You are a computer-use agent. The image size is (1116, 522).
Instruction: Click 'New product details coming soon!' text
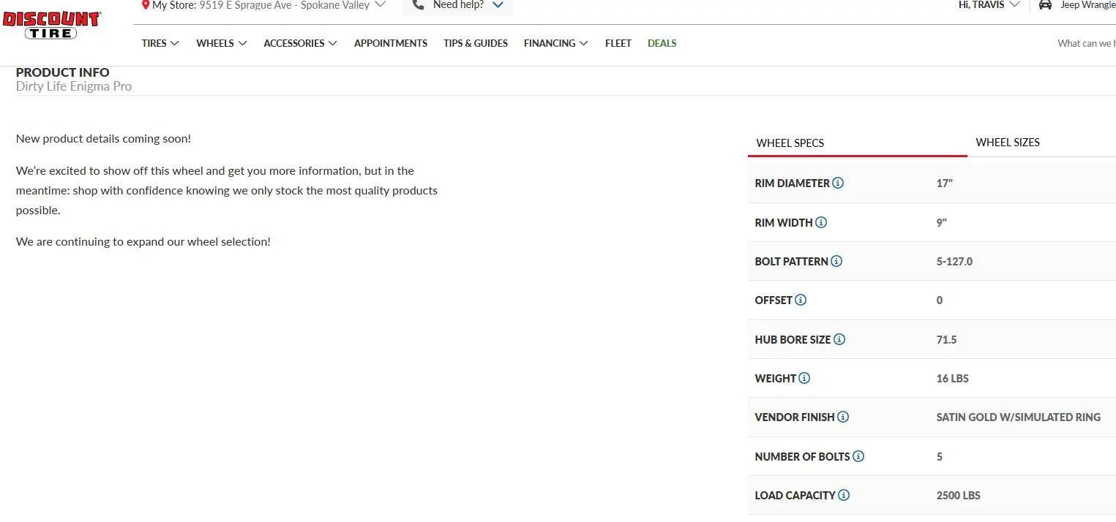[x=103, y=138]
